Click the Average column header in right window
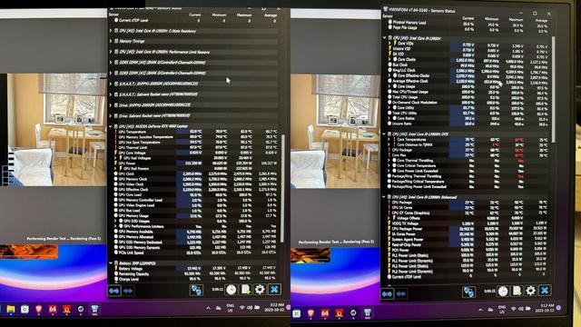Screen dimensions: 581x327 coord(541,20)
